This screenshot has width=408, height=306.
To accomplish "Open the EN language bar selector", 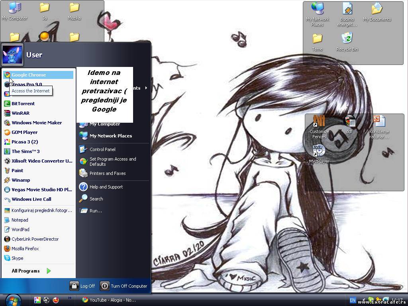I will (x=353, y=300).
